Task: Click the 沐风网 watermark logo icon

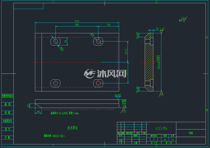Action: (89, 74)
